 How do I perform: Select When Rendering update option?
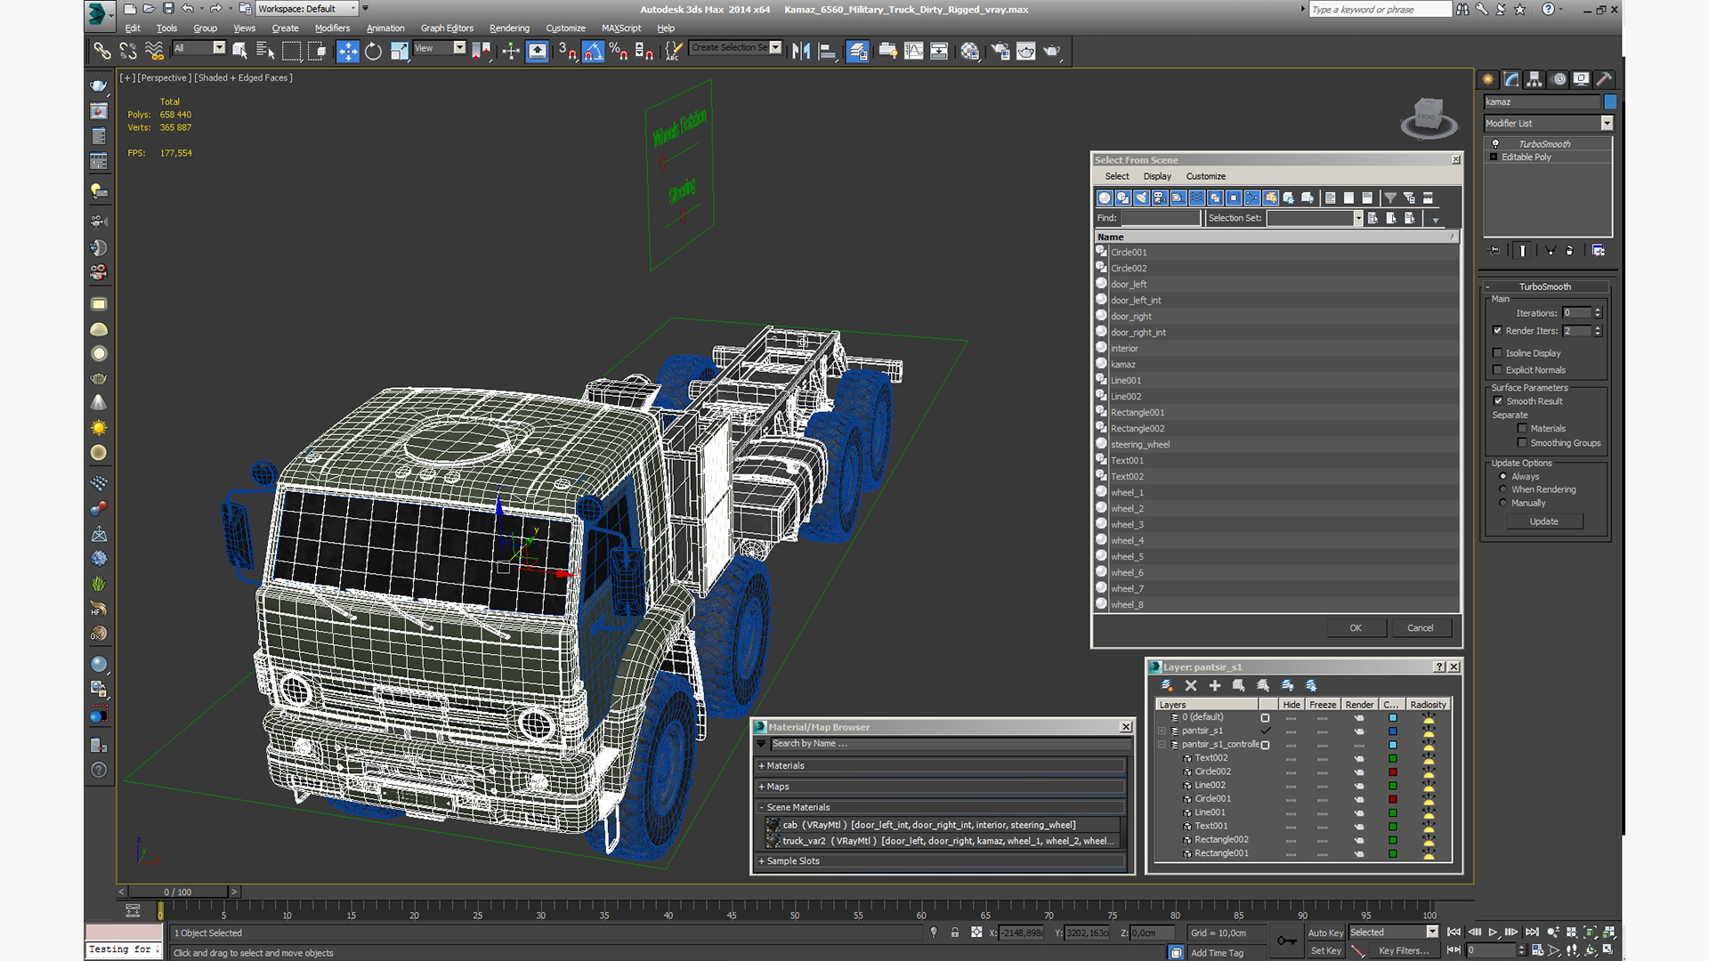[1503, 489]
